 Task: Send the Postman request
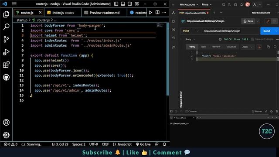pyautogui.click(x=266, y=31)
